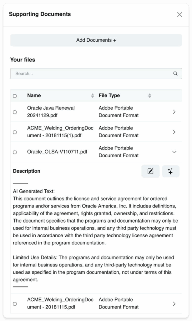Expand the bottom ACME_Welding 20181115 row
Viewport: 192px width, 321px height.
click(174, 303)
